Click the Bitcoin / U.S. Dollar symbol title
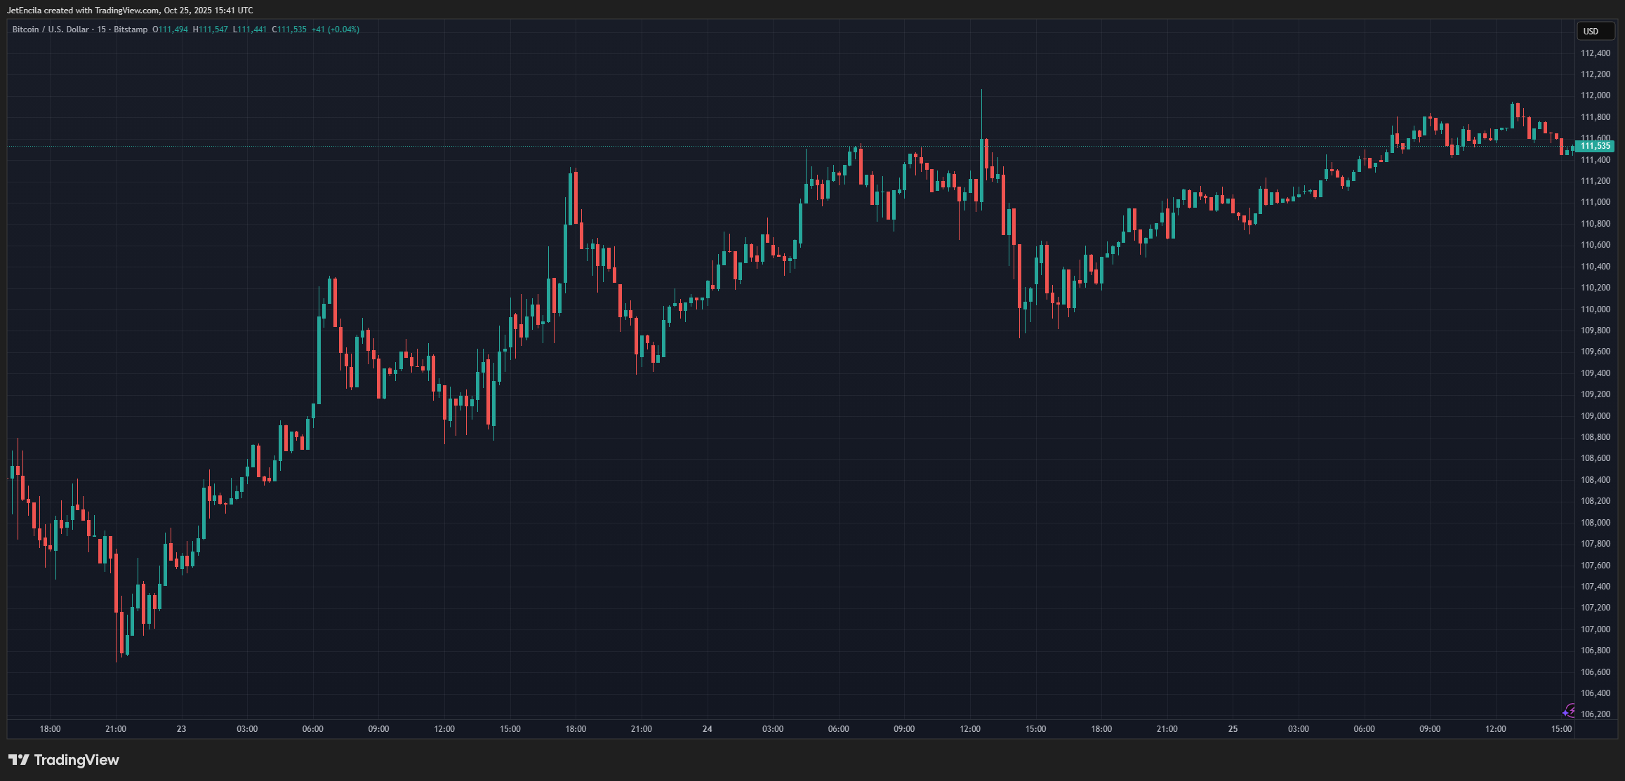 click(51, 29)
